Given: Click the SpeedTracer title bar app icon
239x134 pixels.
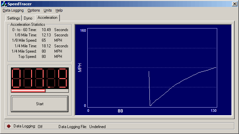Looking at the screenshot, I should tap(4, 4).
